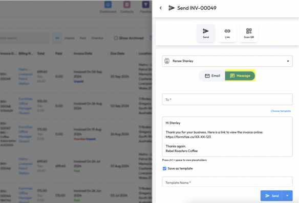Switch to the Email tab
This screenshot has width=299, height=203.
[212, 76]
